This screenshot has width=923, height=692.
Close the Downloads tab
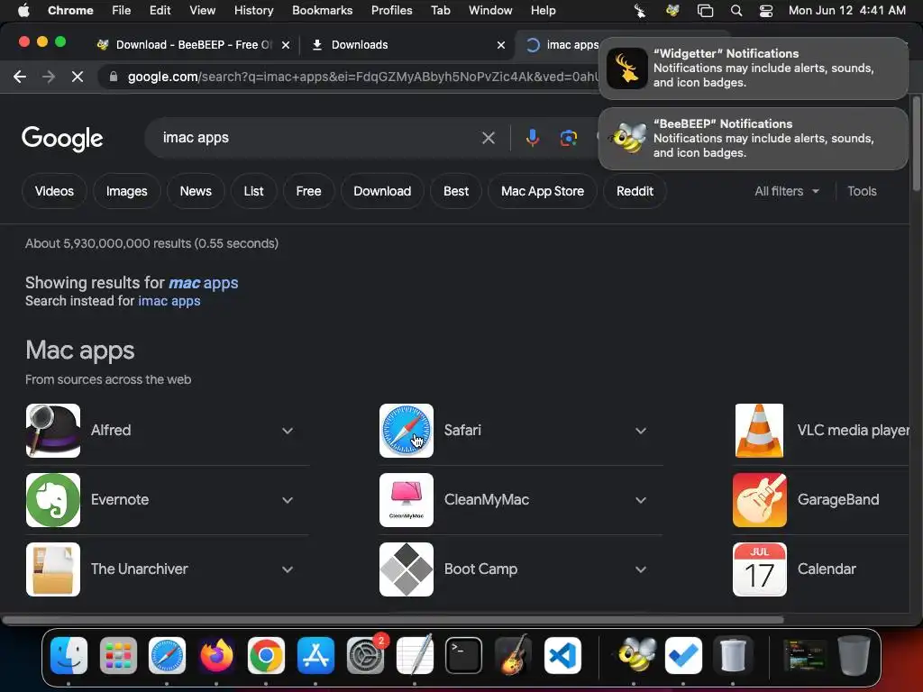pos(501,45)
